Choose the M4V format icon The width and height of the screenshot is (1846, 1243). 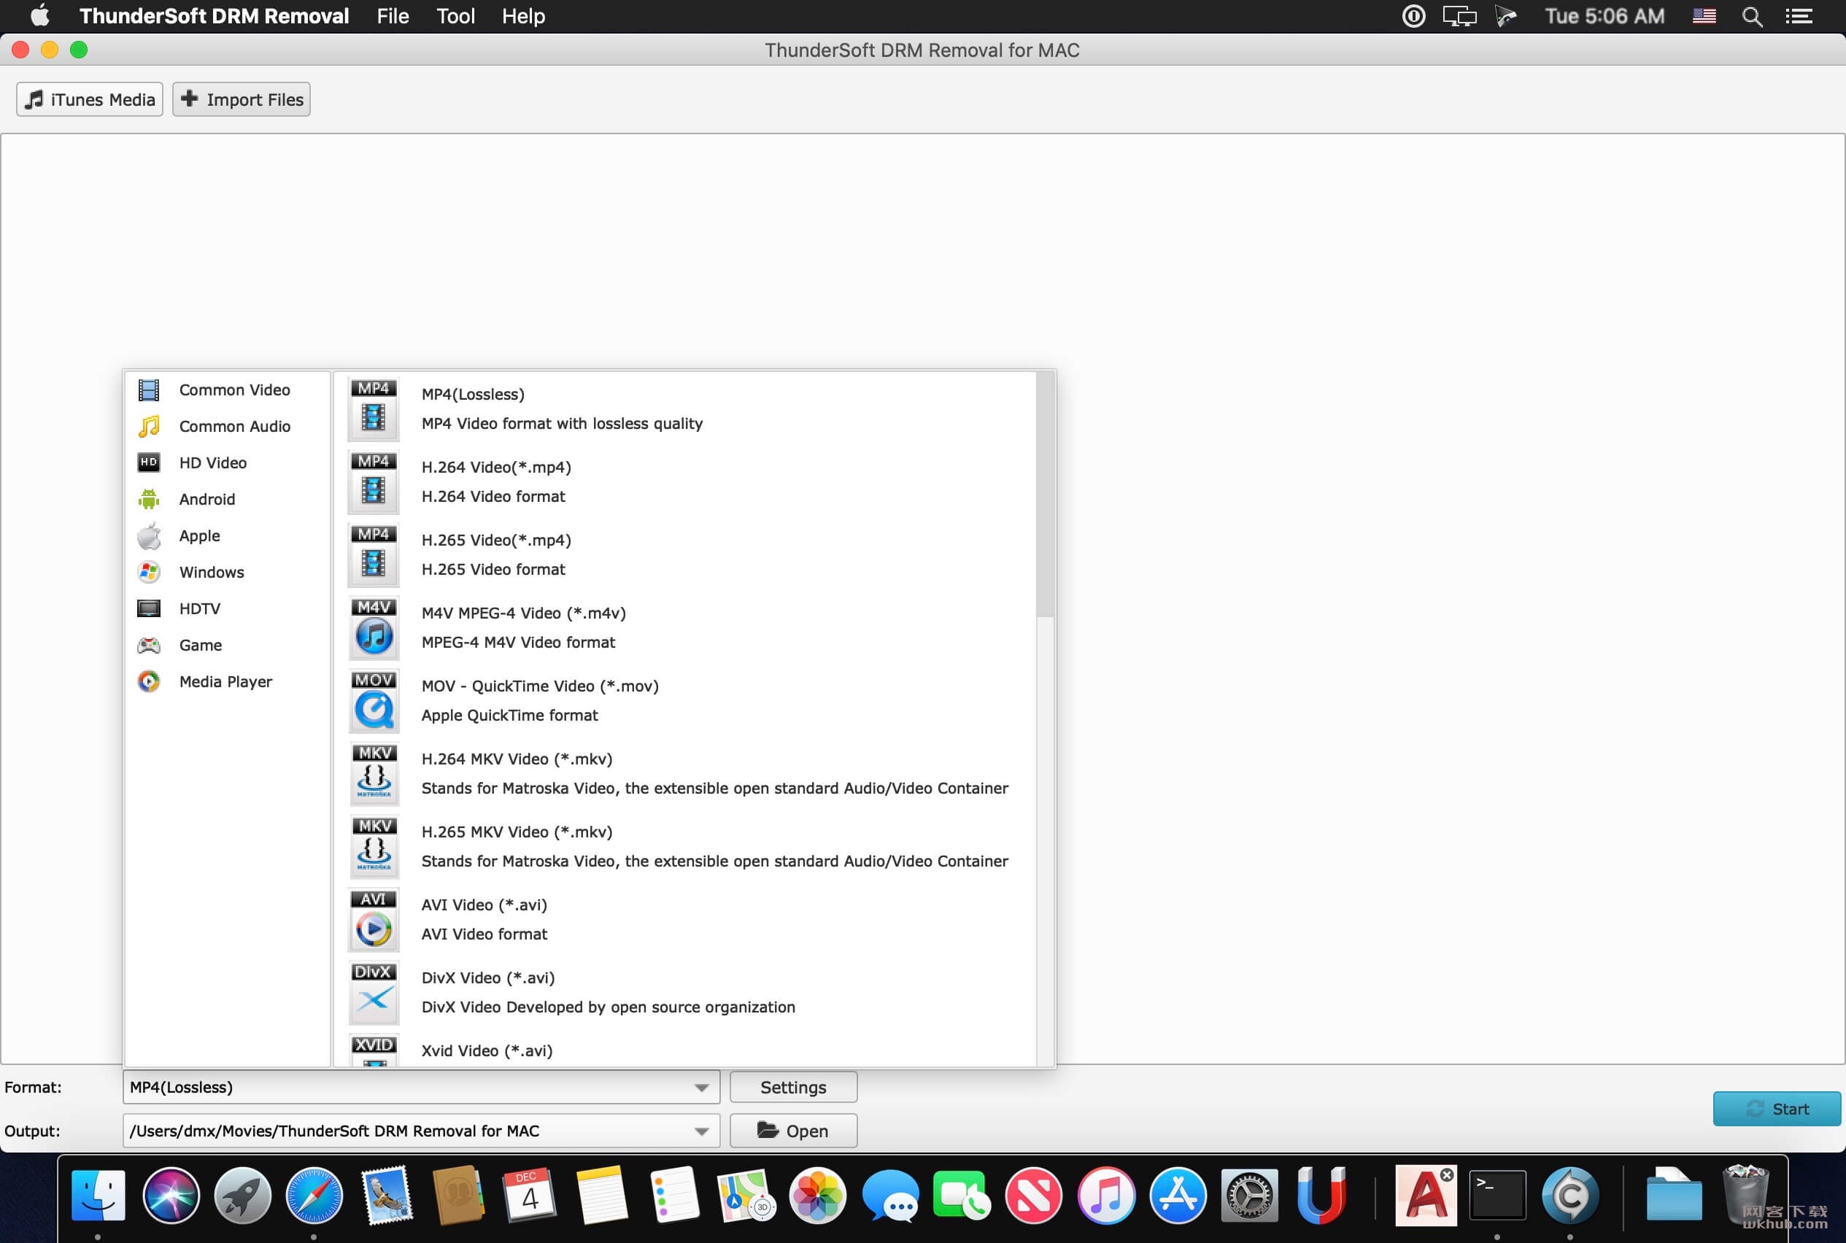(374, 628)
